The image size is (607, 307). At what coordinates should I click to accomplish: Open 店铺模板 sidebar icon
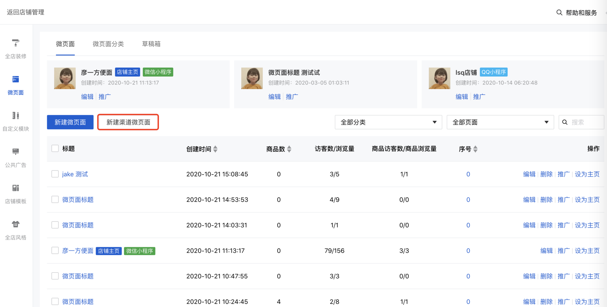(15, 188)
